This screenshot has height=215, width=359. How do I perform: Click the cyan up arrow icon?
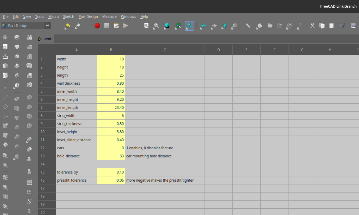click(224, 26)
